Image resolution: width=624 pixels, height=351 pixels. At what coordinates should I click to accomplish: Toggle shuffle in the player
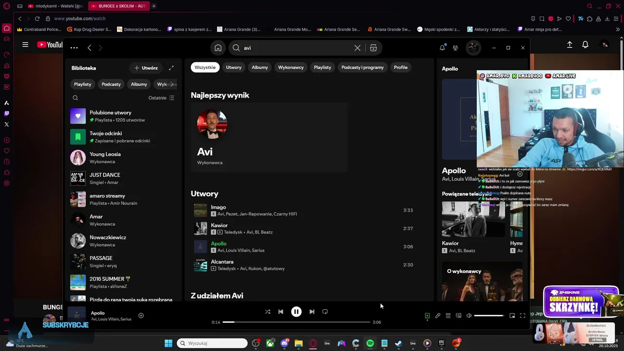[x=268, y=312]
